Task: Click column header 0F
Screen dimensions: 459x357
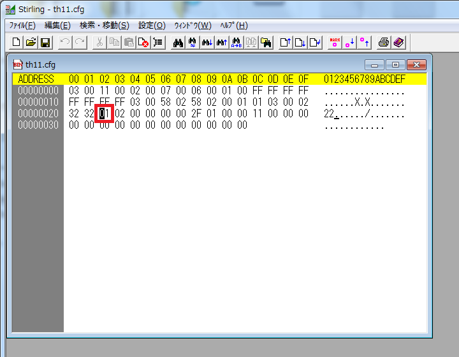Action: coord(303,79)
